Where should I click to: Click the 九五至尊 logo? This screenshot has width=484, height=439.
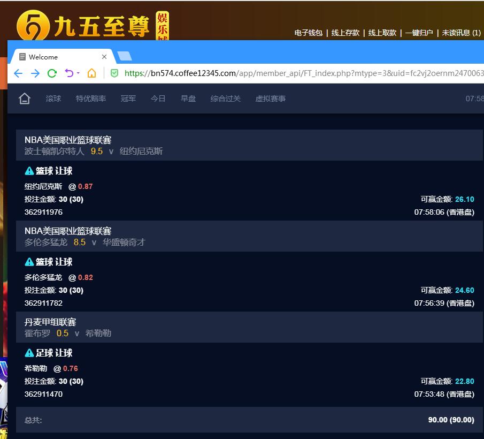coord(93,25)
